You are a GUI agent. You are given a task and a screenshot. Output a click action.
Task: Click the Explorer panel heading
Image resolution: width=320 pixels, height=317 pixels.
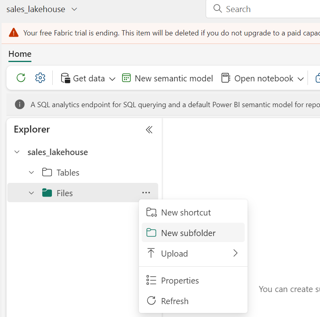32,129
